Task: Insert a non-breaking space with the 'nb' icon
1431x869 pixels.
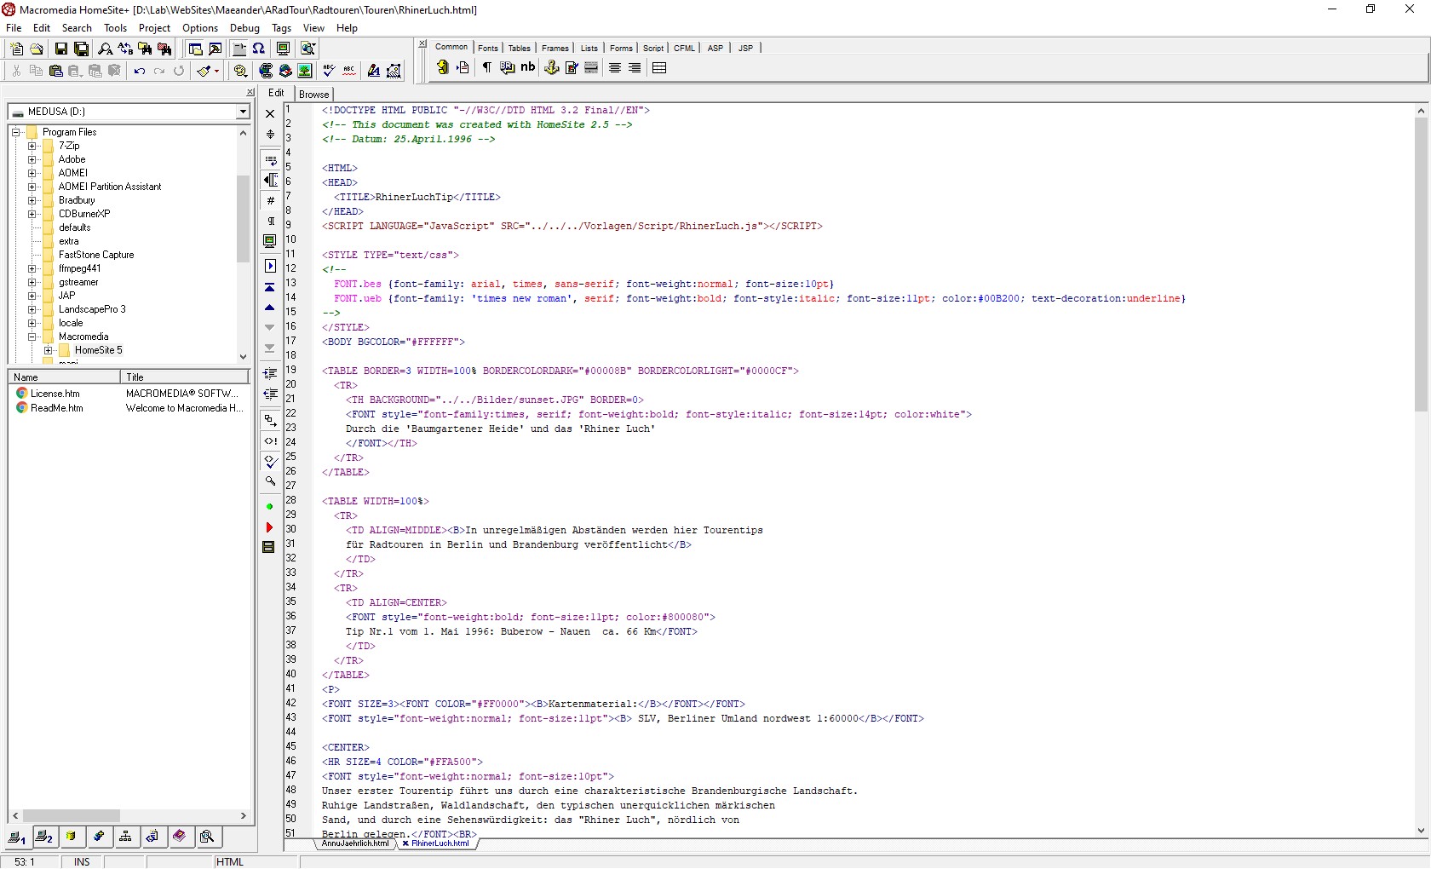Action: click(x=528, y=68)
